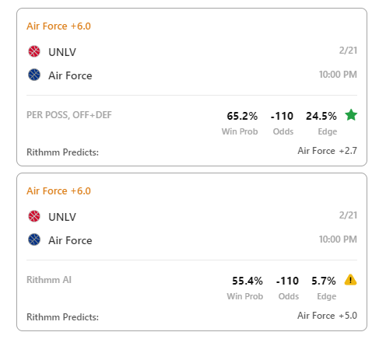This screenshot has height=346, width=379.
Task: Click the 55.4% win probability value
Action: [247, 281]
